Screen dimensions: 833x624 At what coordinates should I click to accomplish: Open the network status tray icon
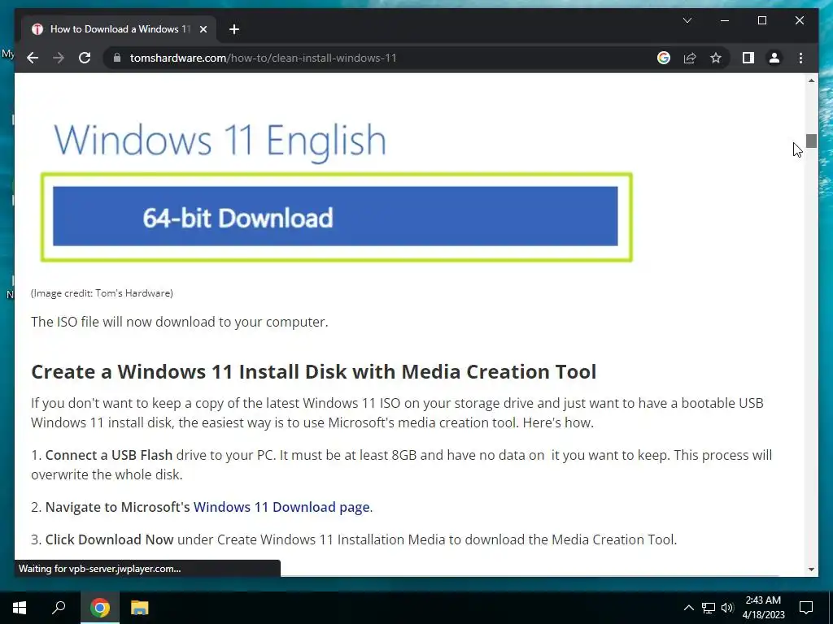pyautogui.click(x=709, y=608)
